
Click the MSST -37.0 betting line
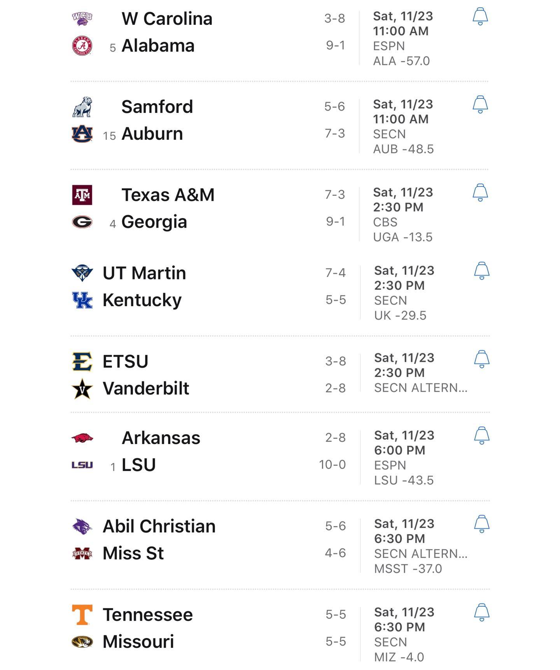tap(408, 569)
